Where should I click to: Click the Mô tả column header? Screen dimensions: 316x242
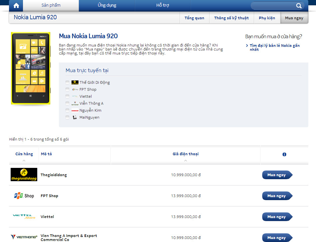pos(46,154)
